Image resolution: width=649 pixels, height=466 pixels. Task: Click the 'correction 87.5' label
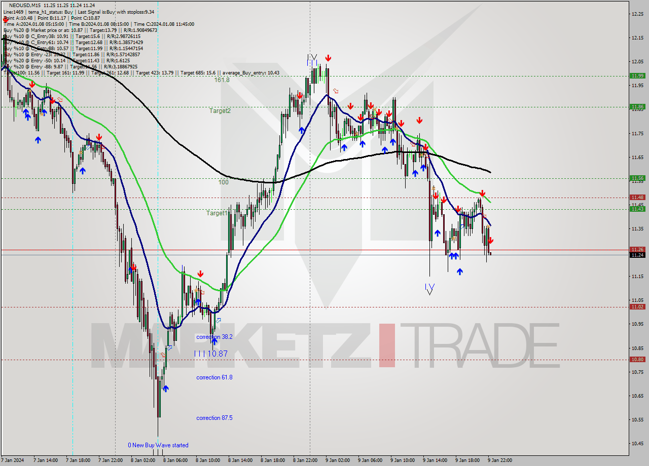click(214, 418)
